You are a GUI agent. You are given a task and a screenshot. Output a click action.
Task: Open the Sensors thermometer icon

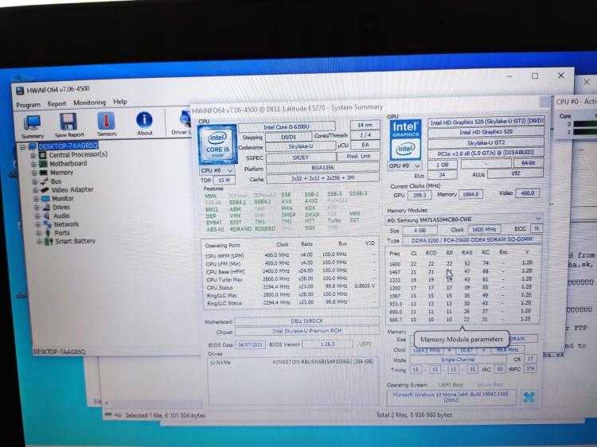pyautogui.click(x=106, y=121)
